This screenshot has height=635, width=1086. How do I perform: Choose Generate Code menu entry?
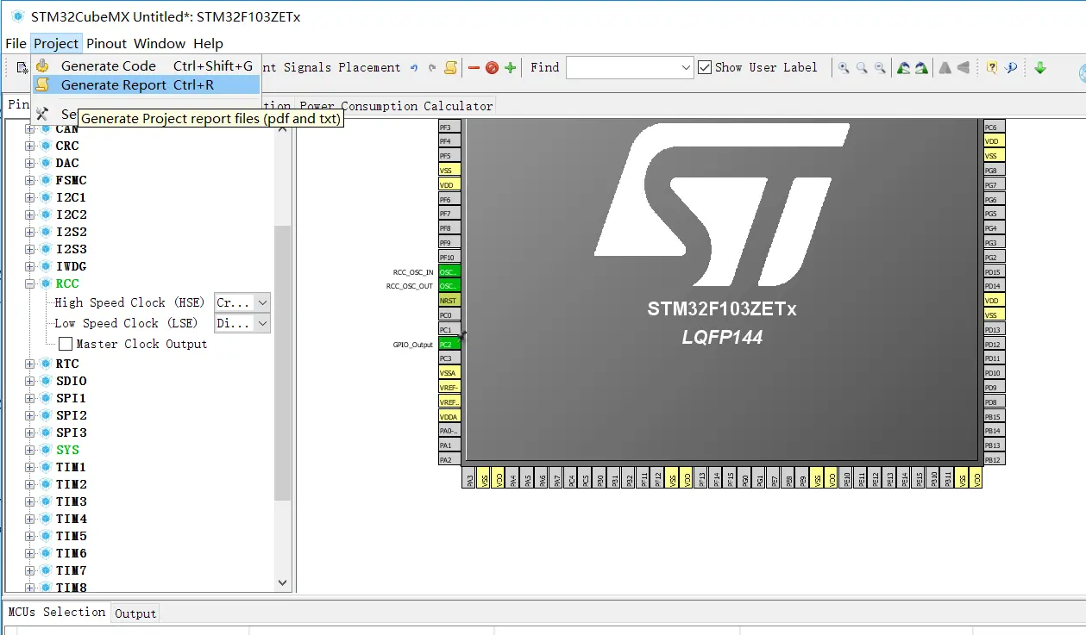point(146,65)
